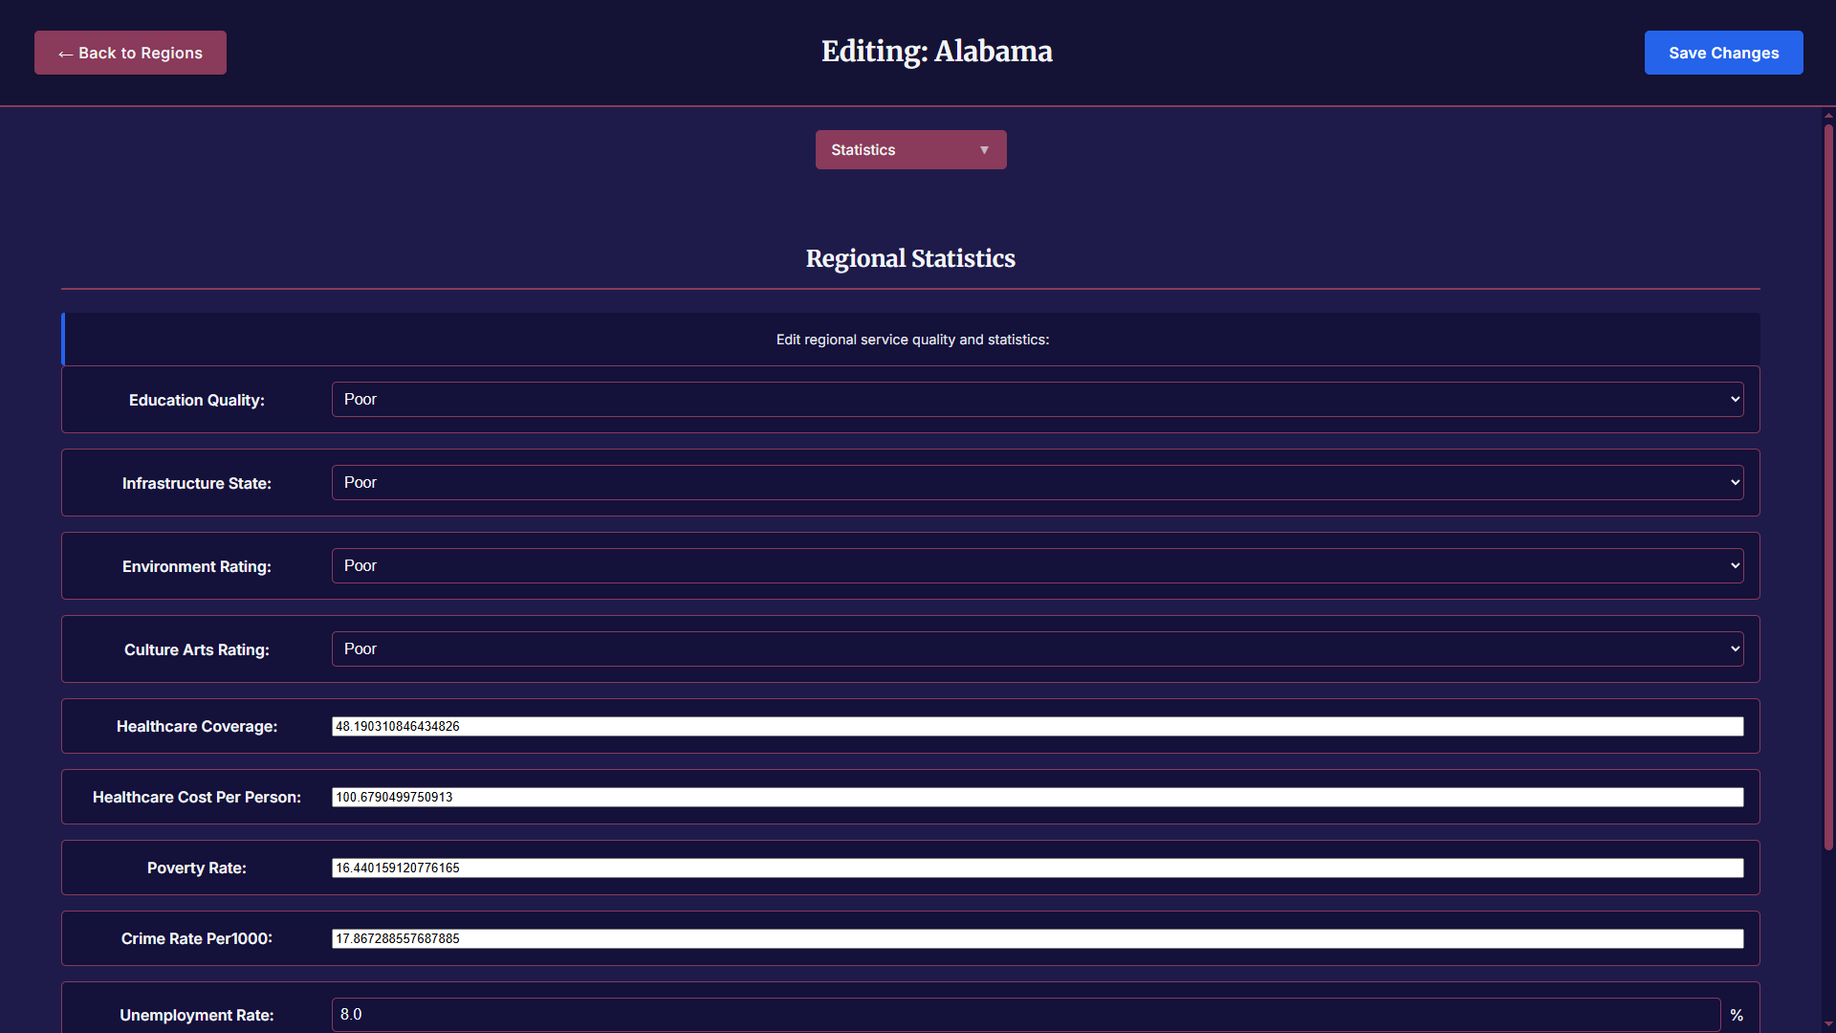Expand the Infrastructure State select
The image size is (1836, 1033).
(1037, 483)
